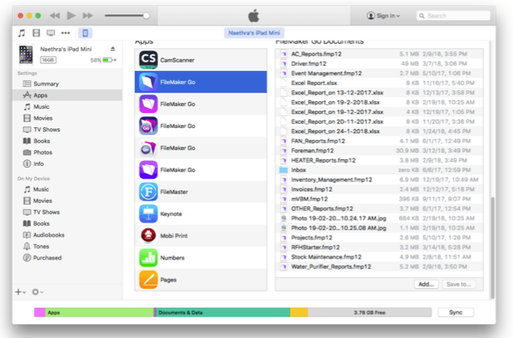513x338 pixels.
Task: Pick the FileMaster app
Action: (148, 191)
